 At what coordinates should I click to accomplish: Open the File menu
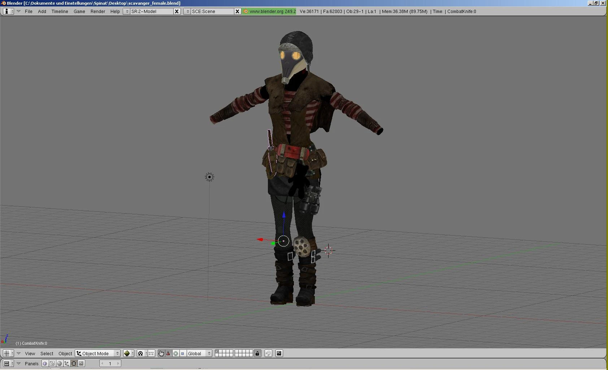29,11
